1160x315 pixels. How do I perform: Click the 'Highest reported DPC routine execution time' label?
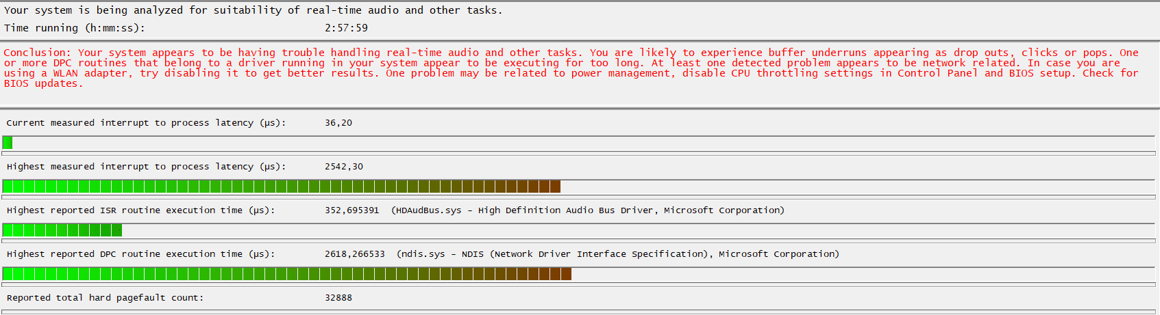[x=140, y=254]
